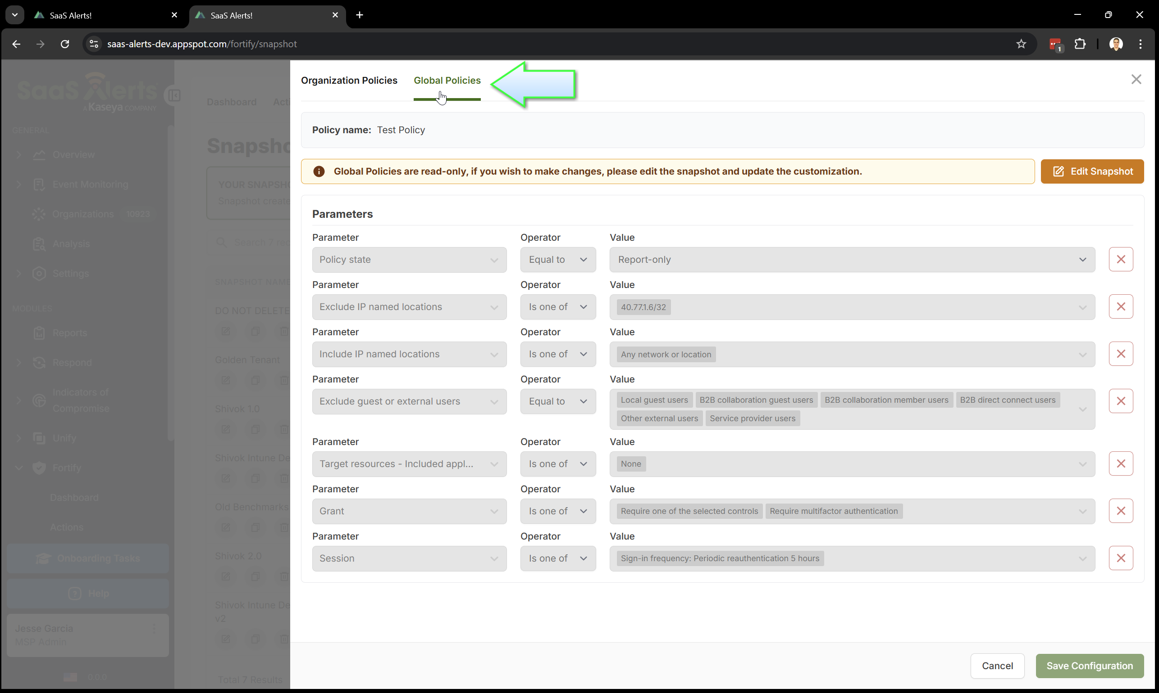Click the Edit Snapshot button
The image size is (1159, 693).
[x=1092, y=171]
